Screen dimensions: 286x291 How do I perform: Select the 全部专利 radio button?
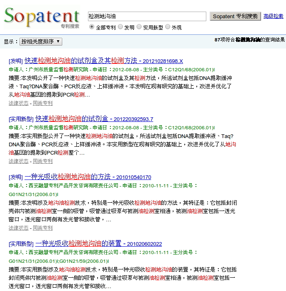92,27
